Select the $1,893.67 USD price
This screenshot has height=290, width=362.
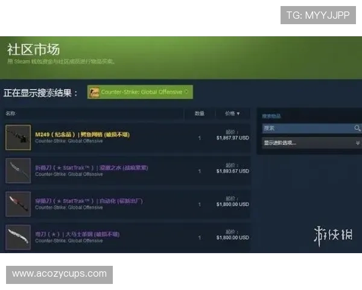pos(233,171)
